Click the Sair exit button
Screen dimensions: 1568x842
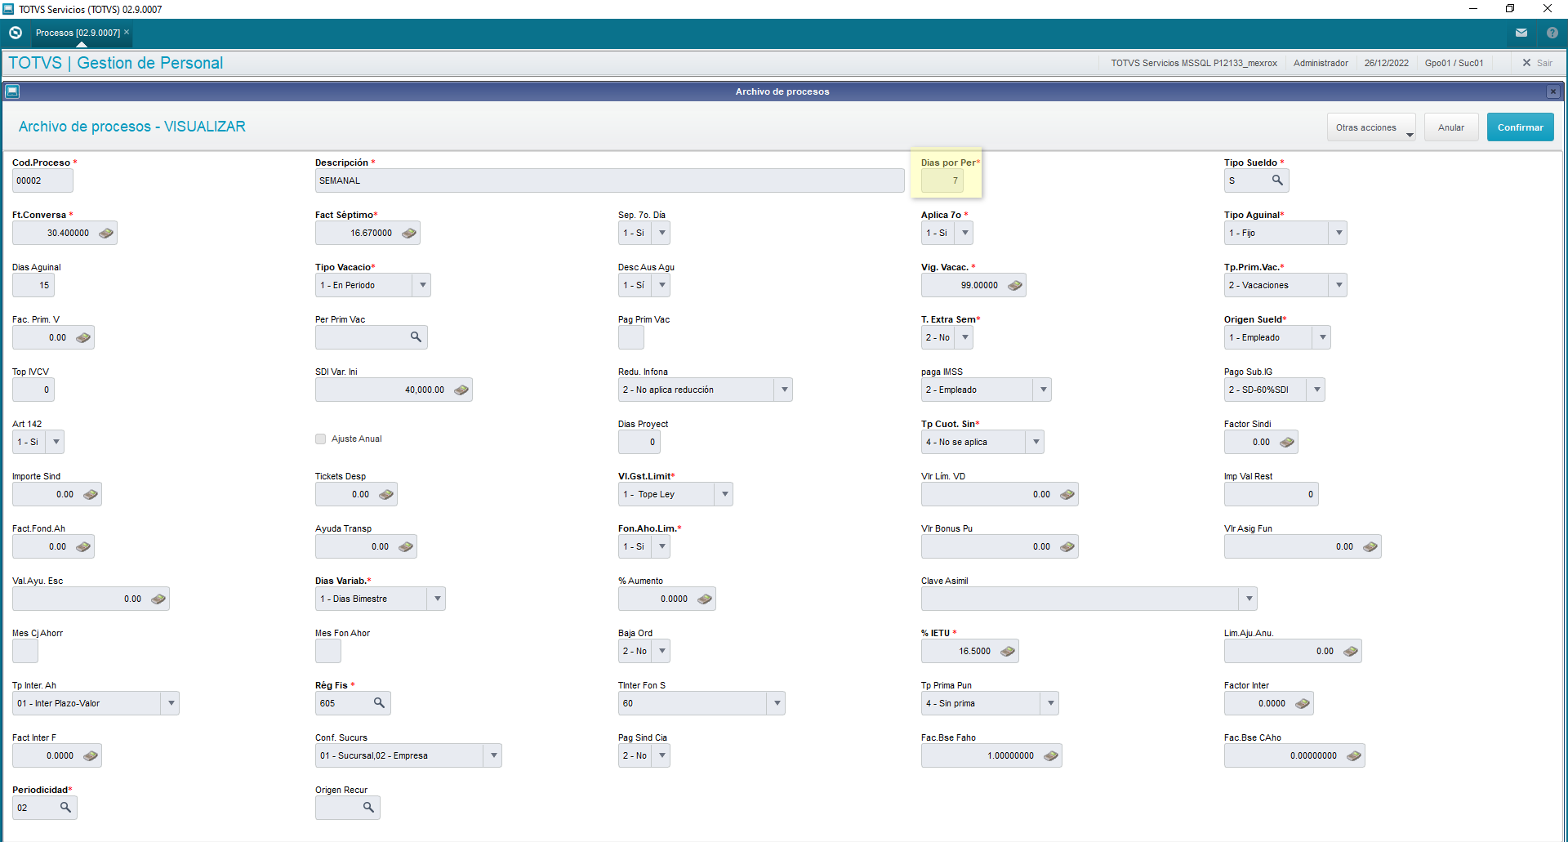pos(1537,63)
